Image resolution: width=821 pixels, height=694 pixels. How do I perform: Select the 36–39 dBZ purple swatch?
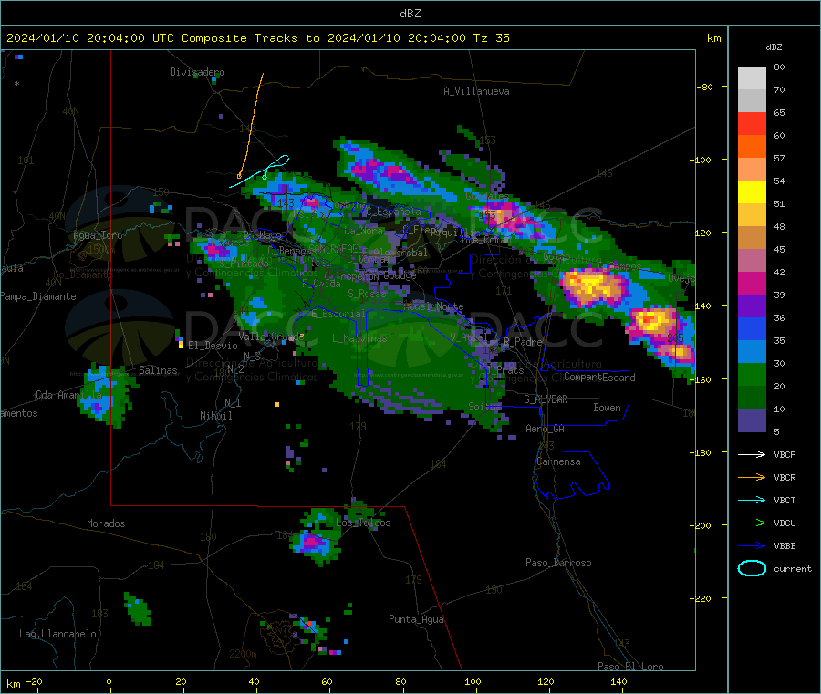click(752, 306)
